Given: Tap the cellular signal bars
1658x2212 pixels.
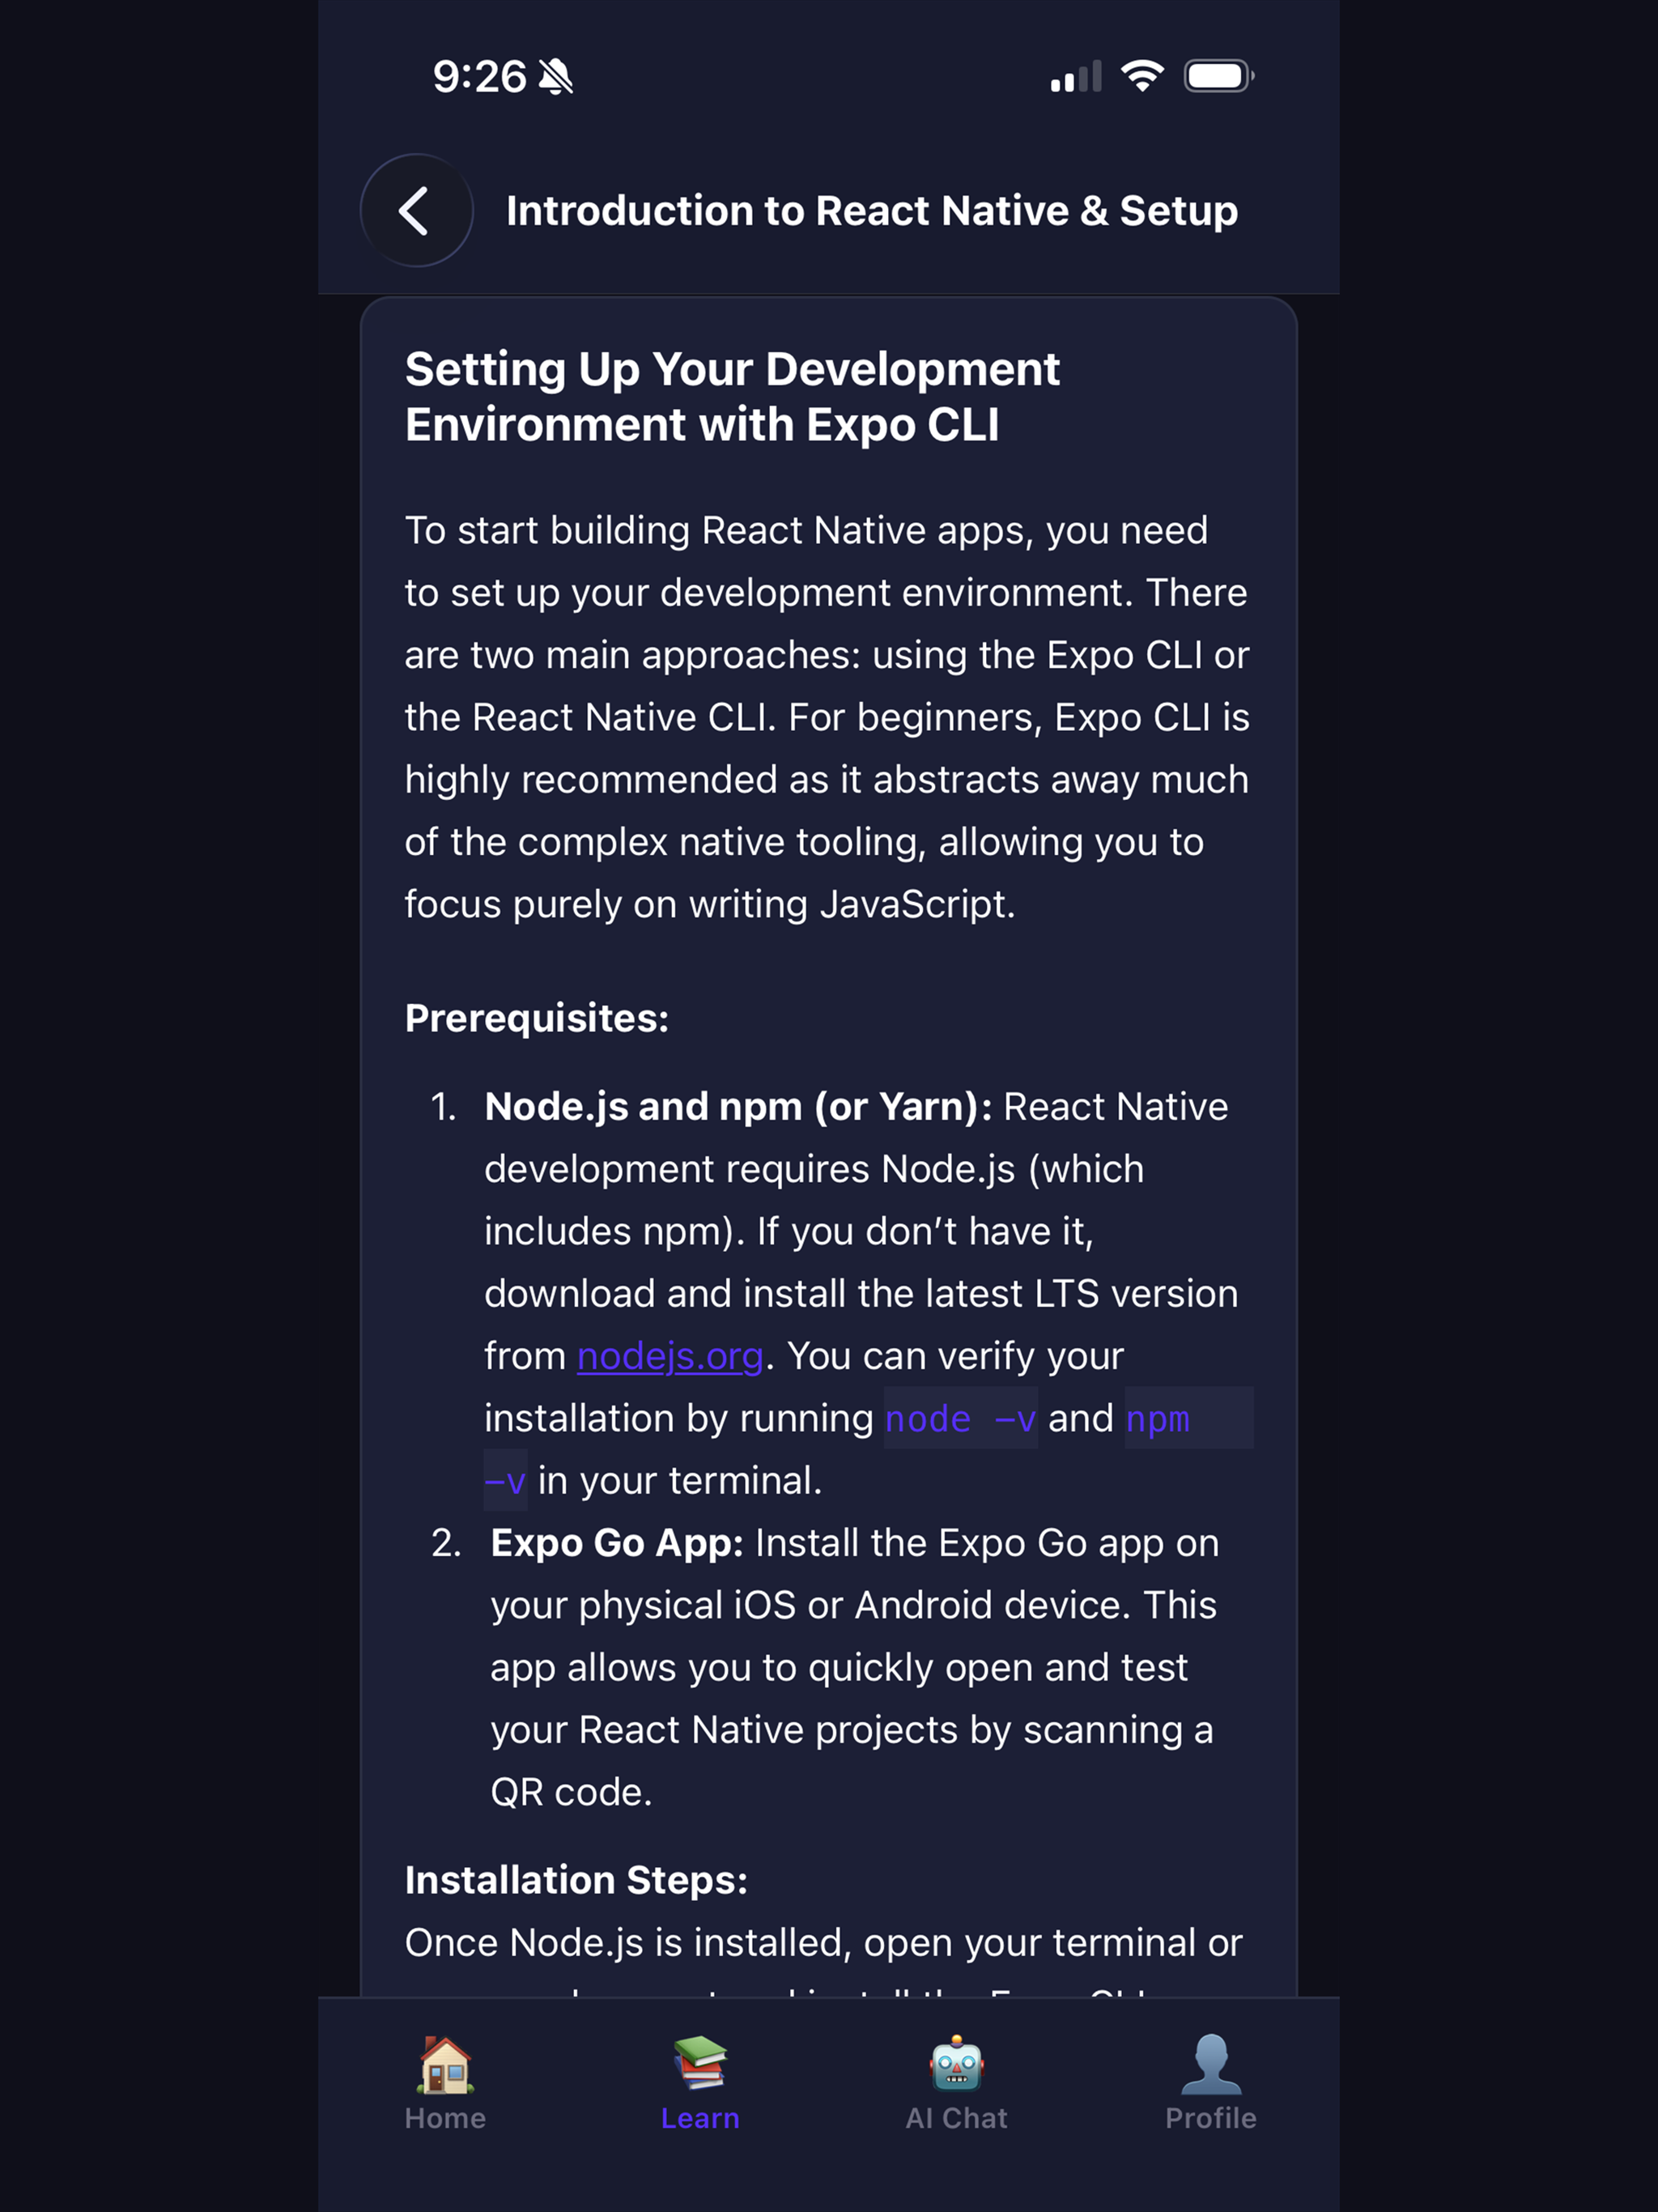Looking at the screenshot, I should coord(1076,77).
